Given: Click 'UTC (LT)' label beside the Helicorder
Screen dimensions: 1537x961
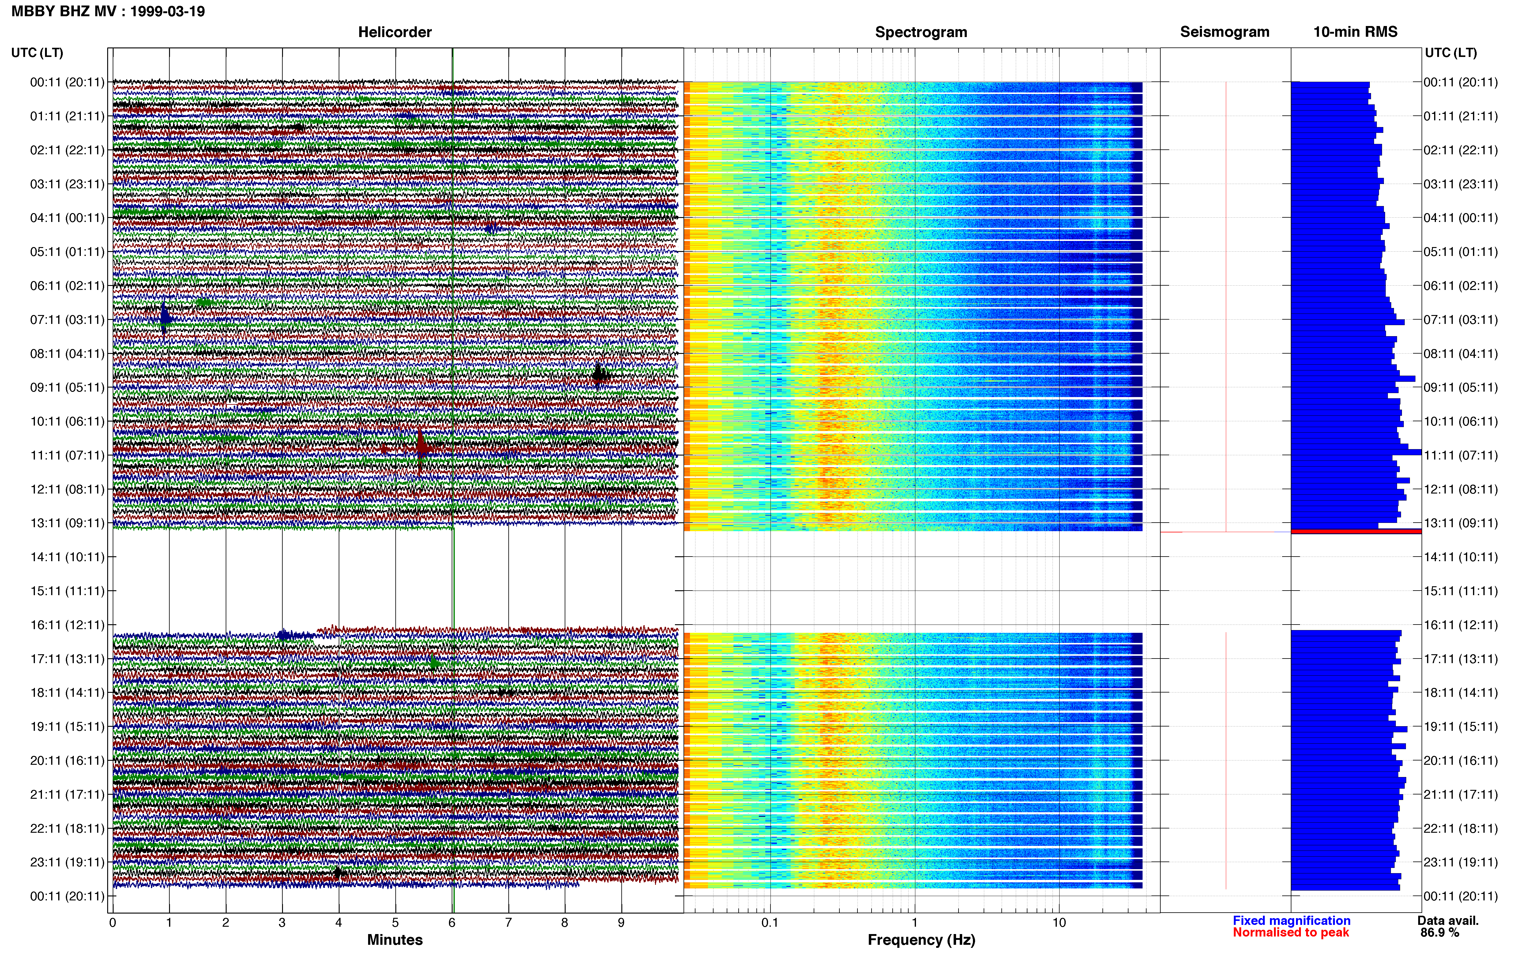Looking at the screenshot, I should point(37,53).
